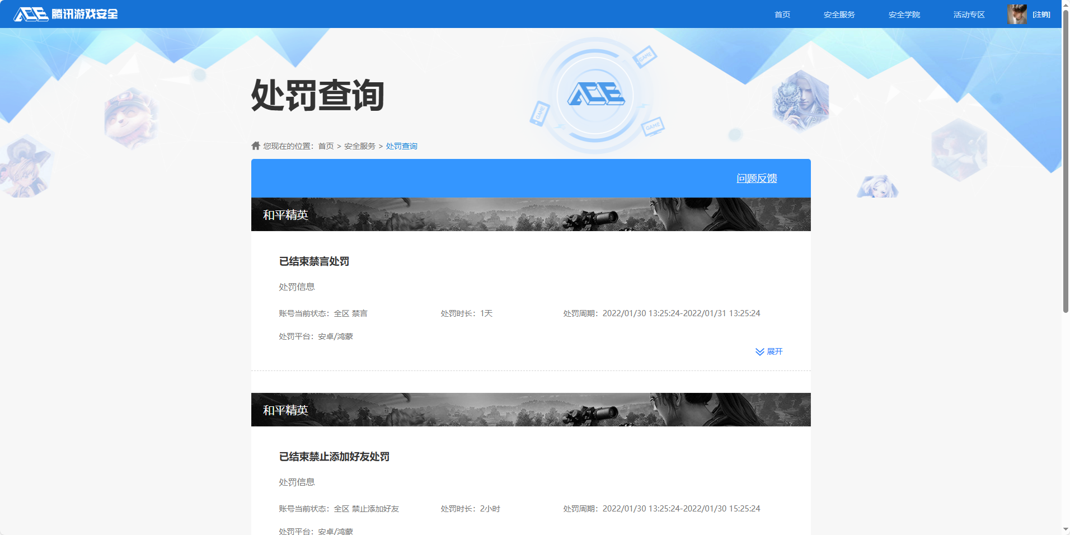
Task: Click the [注销] logout button
Action: (1041, 14)
